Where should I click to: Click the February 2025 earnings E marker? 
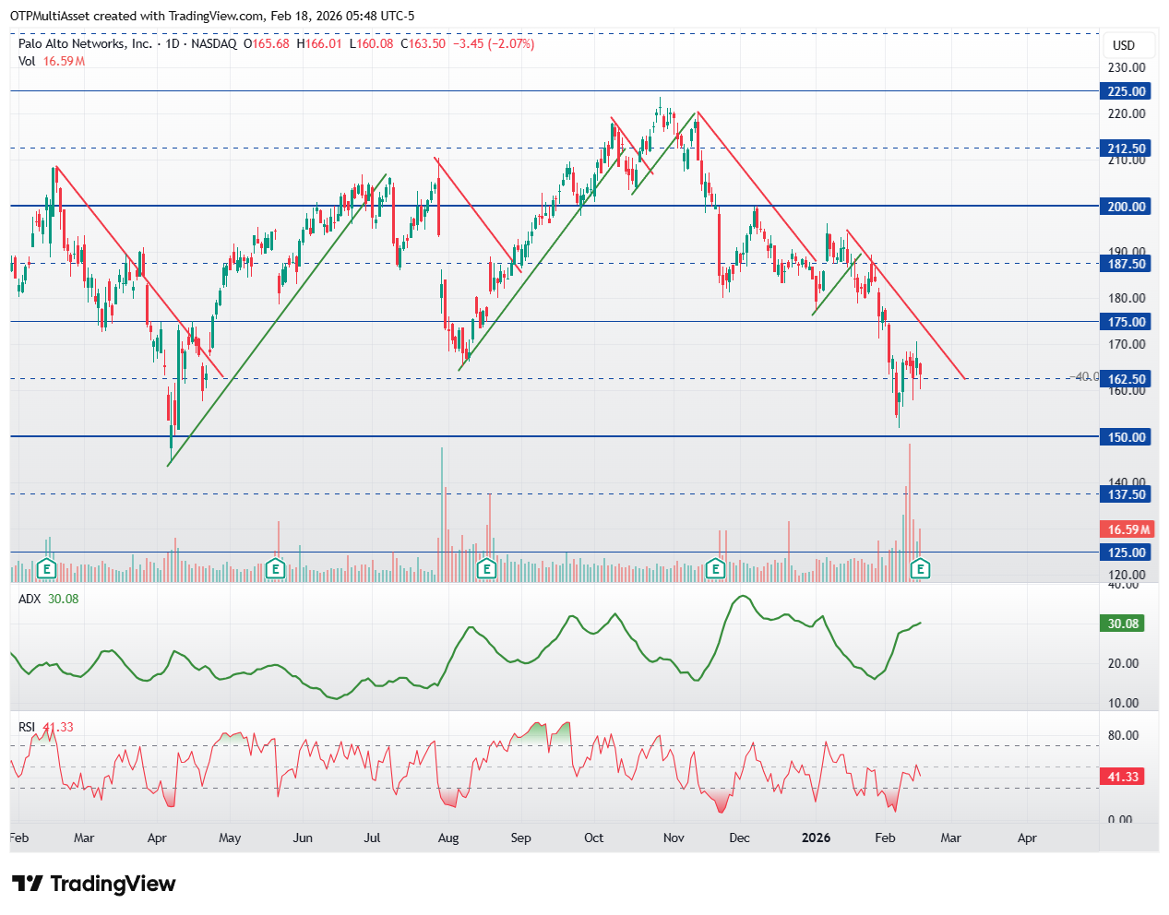(47, 569)
